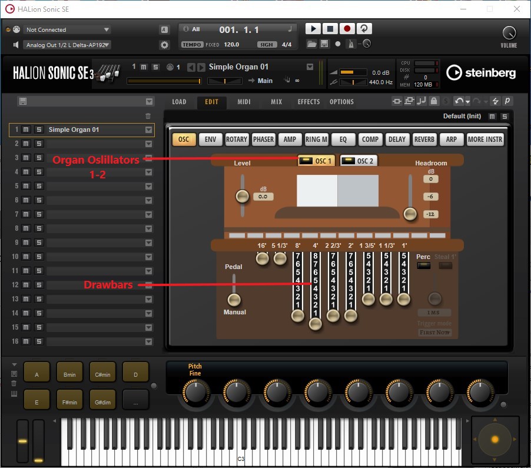Solo slot 5 in the slot rack
The image size is (531, 468).
(39, 186)
